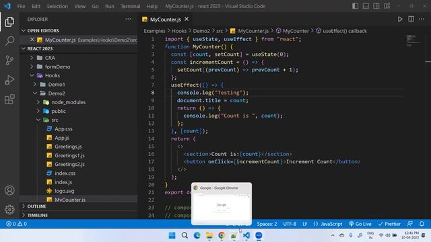Run the code with the play icon
The width and height of the screenshot is (431, 242).
coord(400,19)
